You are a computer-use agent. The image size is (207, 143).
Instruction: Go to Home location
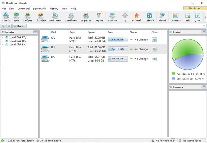[x=19, y=26]
